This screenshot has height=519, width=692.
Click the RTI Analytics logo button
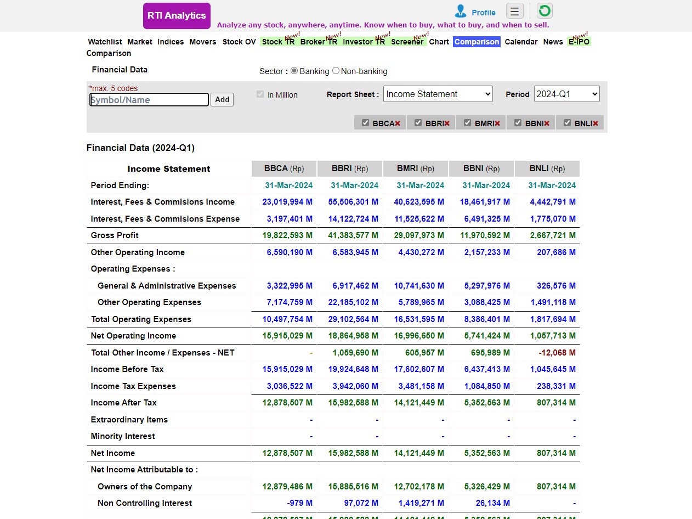[x=177, y=16]
